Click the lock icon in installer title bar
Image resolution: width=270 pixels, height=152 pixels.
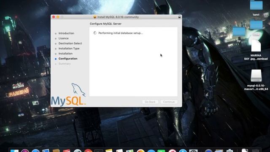[179, 17]
